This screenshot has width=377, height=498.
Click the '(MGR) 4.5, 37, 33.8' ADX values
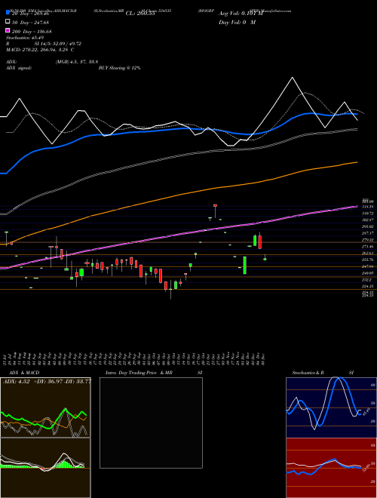[77, 62]
